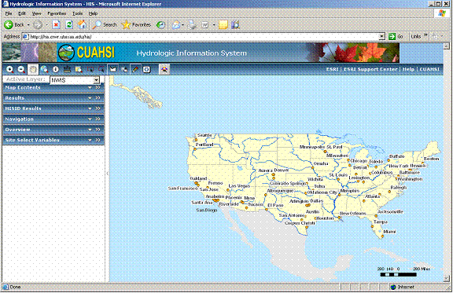Click the IE Refresh toolbar icon

(69, 25)
